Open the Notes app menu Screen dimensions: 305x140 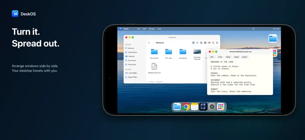(126, 29)
